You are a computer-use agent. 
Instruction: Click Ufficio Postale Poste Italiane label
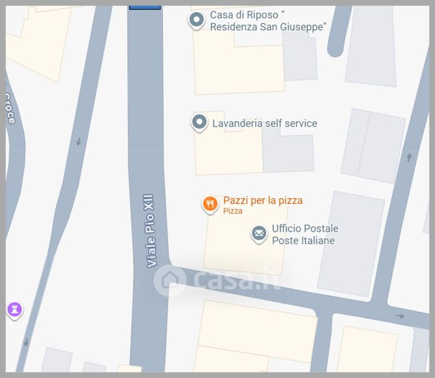coord(305,234)
